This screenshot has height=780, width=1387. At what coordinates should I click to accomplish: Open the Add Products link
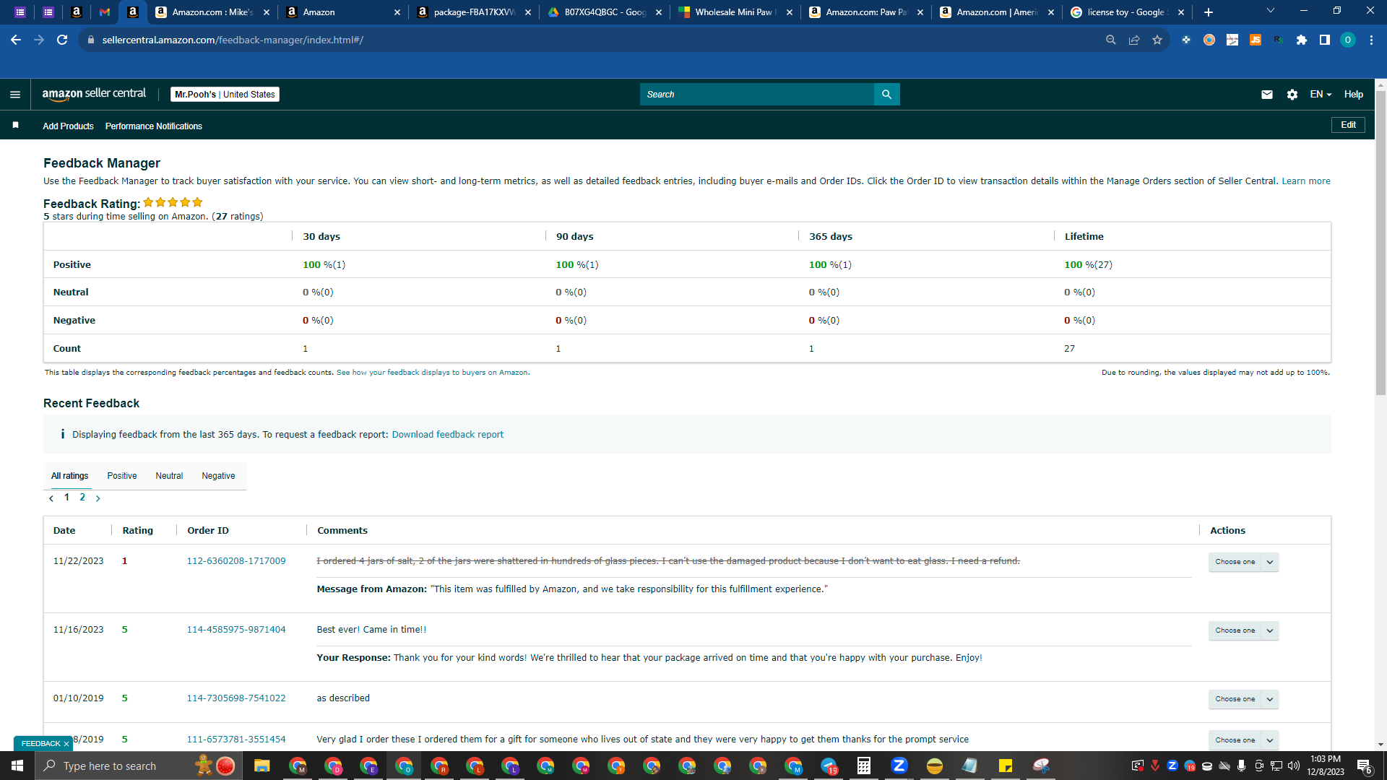point(68,126)
